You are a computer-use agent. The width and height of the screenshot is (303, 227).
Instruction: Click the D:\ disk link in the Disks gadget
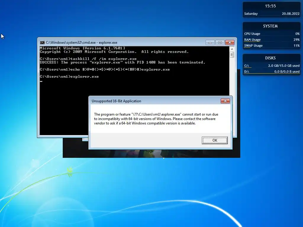pos(246,72)
